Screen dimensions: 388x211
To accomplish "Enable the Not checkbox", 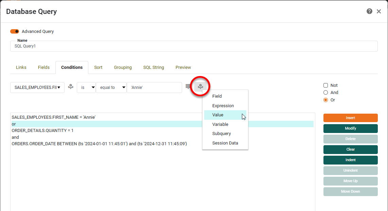I will (325, 85).
